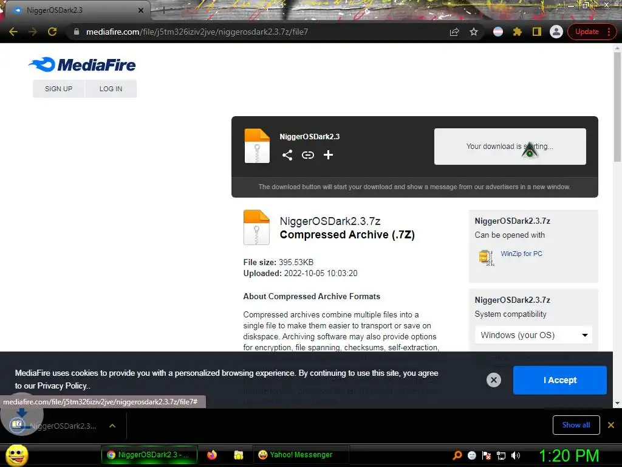Reload the MediaFire page
622x467 pixels.
coord(52,32)
